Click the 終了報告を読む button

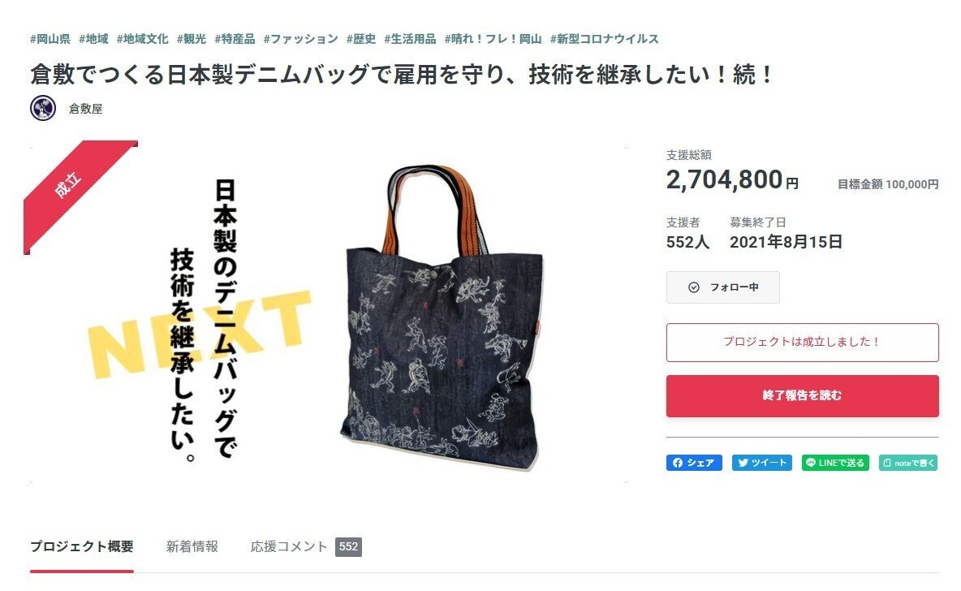point(802,395)
